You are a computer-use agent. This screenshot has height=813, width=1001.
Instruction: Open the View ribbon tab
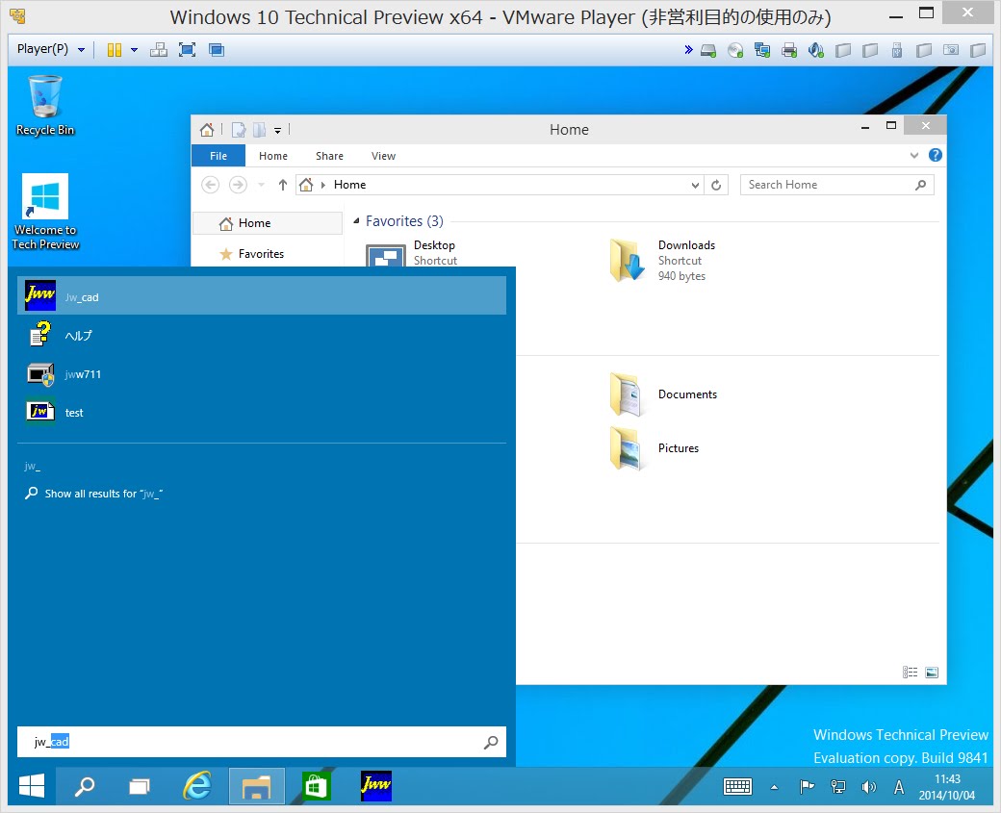coord(384,156)
